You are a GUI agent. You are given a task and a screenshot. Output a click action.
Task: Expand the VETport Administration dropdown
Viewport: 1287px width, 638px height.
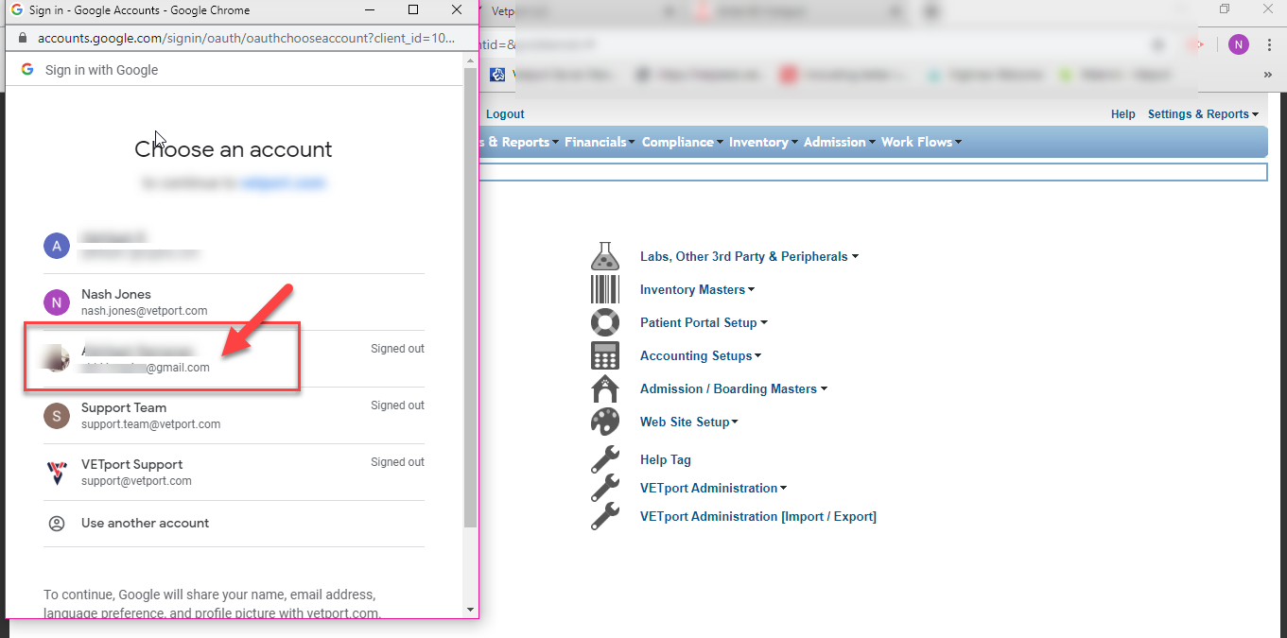(714, 488)
